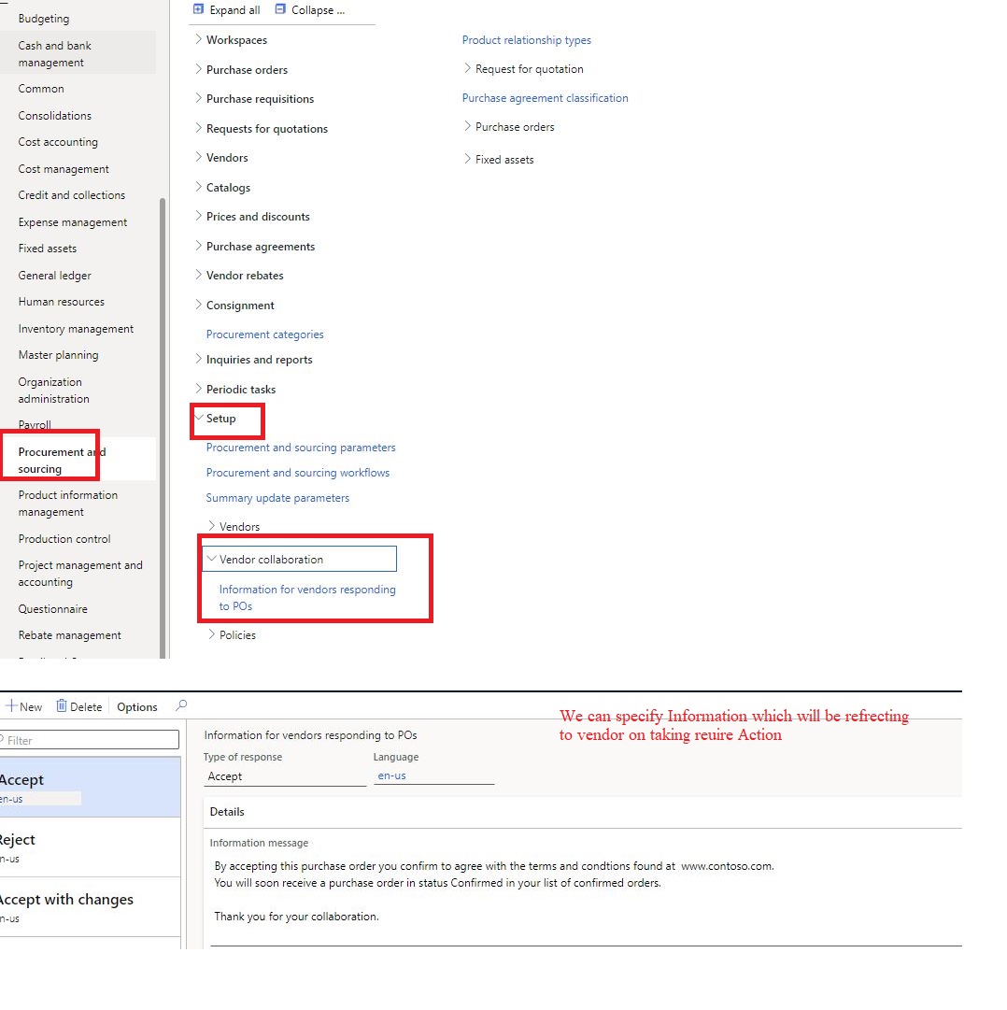Collapse the Vendor collaboration node

[212, 558]
